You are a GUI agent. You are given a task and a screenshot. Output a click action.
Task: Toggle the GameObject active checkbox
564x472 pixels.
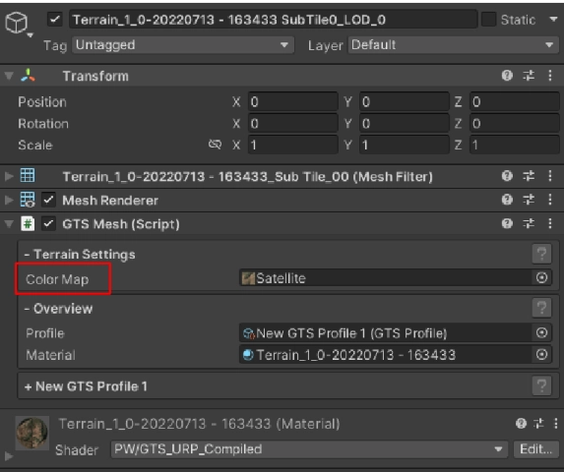click(x=55, y=20)
